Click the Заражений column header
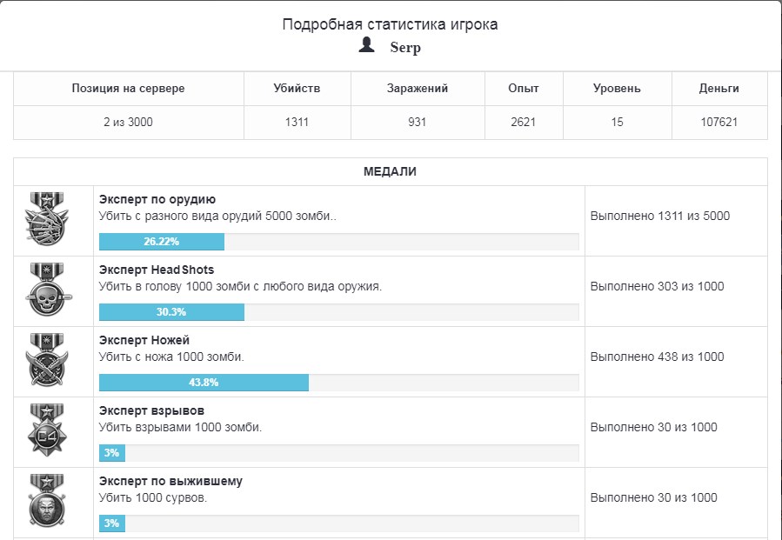The width and height of the screenshot is (782, 540). pyautogui.click(x=418, y=88)
